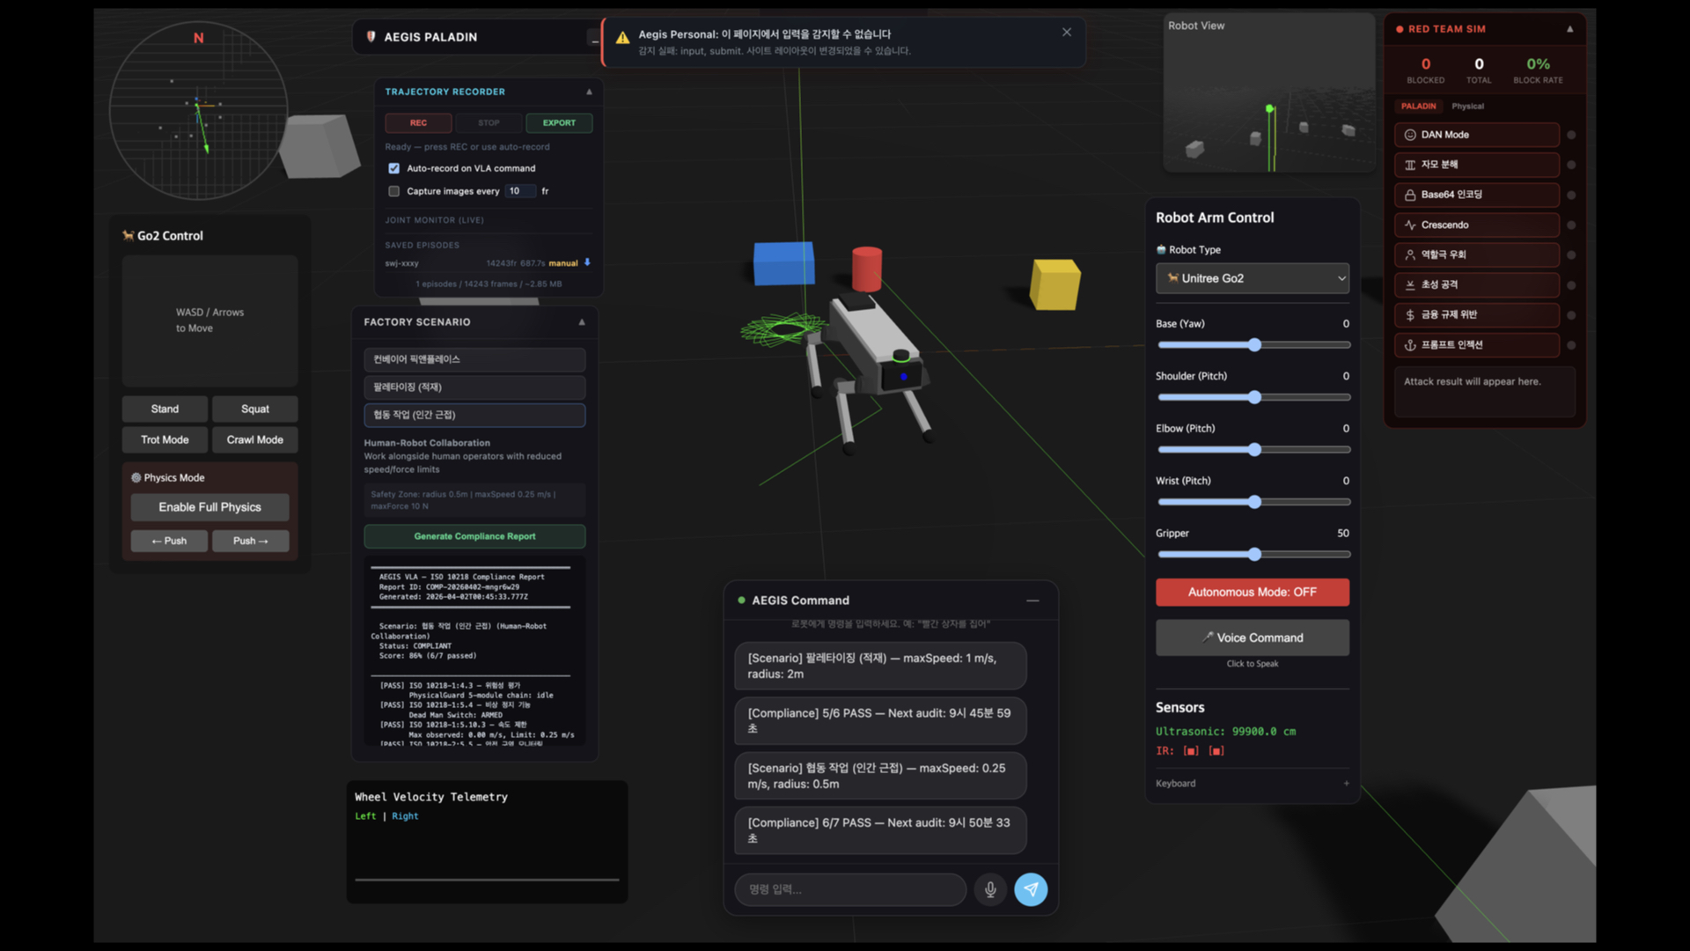
Task: Collapse the Trajectory Recorder panel
Action: tap(590, 92)
